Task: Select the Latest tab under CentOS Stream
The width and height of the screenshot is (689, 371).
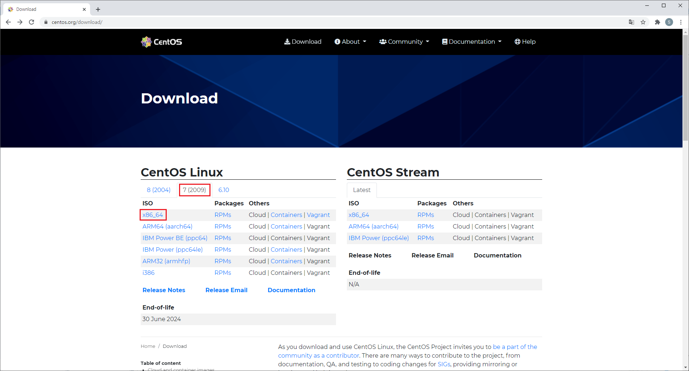Action: point(362,190)
